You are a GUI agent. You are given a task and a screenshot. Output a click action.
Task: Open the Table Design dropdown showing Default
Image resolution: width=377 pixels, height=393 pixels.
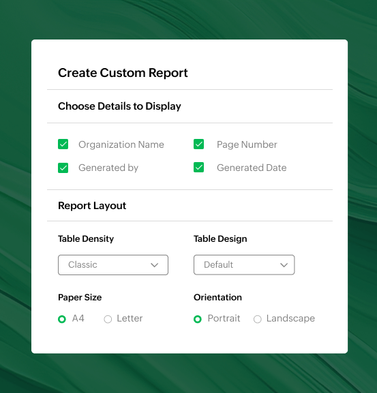pos(244,265)
